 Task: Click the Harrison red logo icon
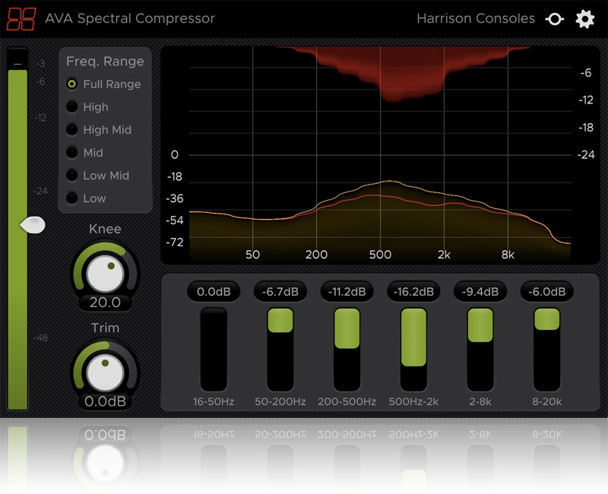click(x=21, y=18)
